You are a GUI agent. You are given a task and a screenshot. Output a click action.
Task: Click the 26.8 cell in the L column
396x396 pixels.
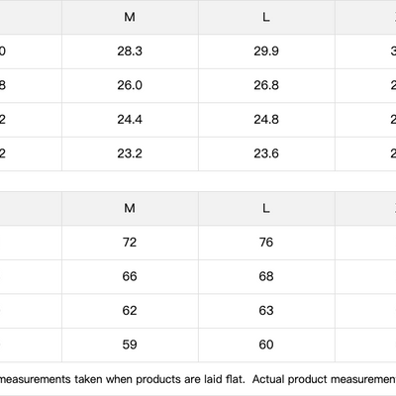[266, 85]
